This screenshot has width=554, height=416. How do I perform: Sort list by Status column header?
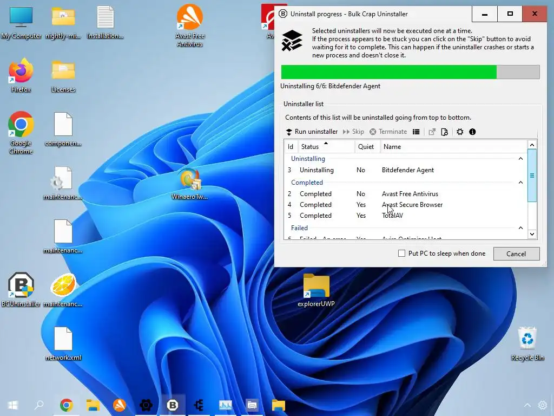(x=326, y=146)
